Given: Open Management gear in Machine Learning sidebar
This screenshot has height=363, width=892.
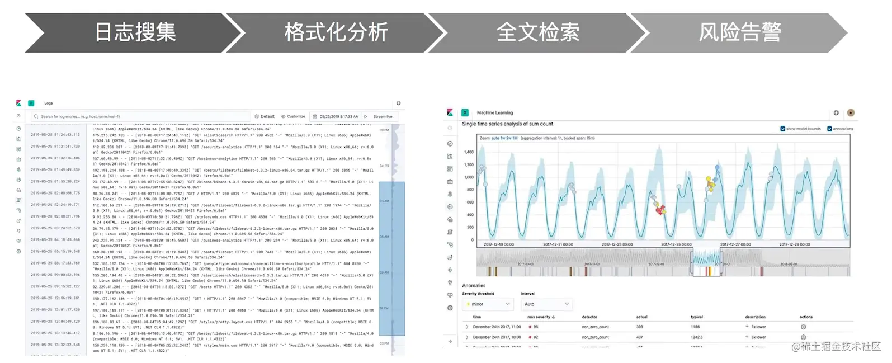Looking at the screenshot, I should tap(450, 308).
